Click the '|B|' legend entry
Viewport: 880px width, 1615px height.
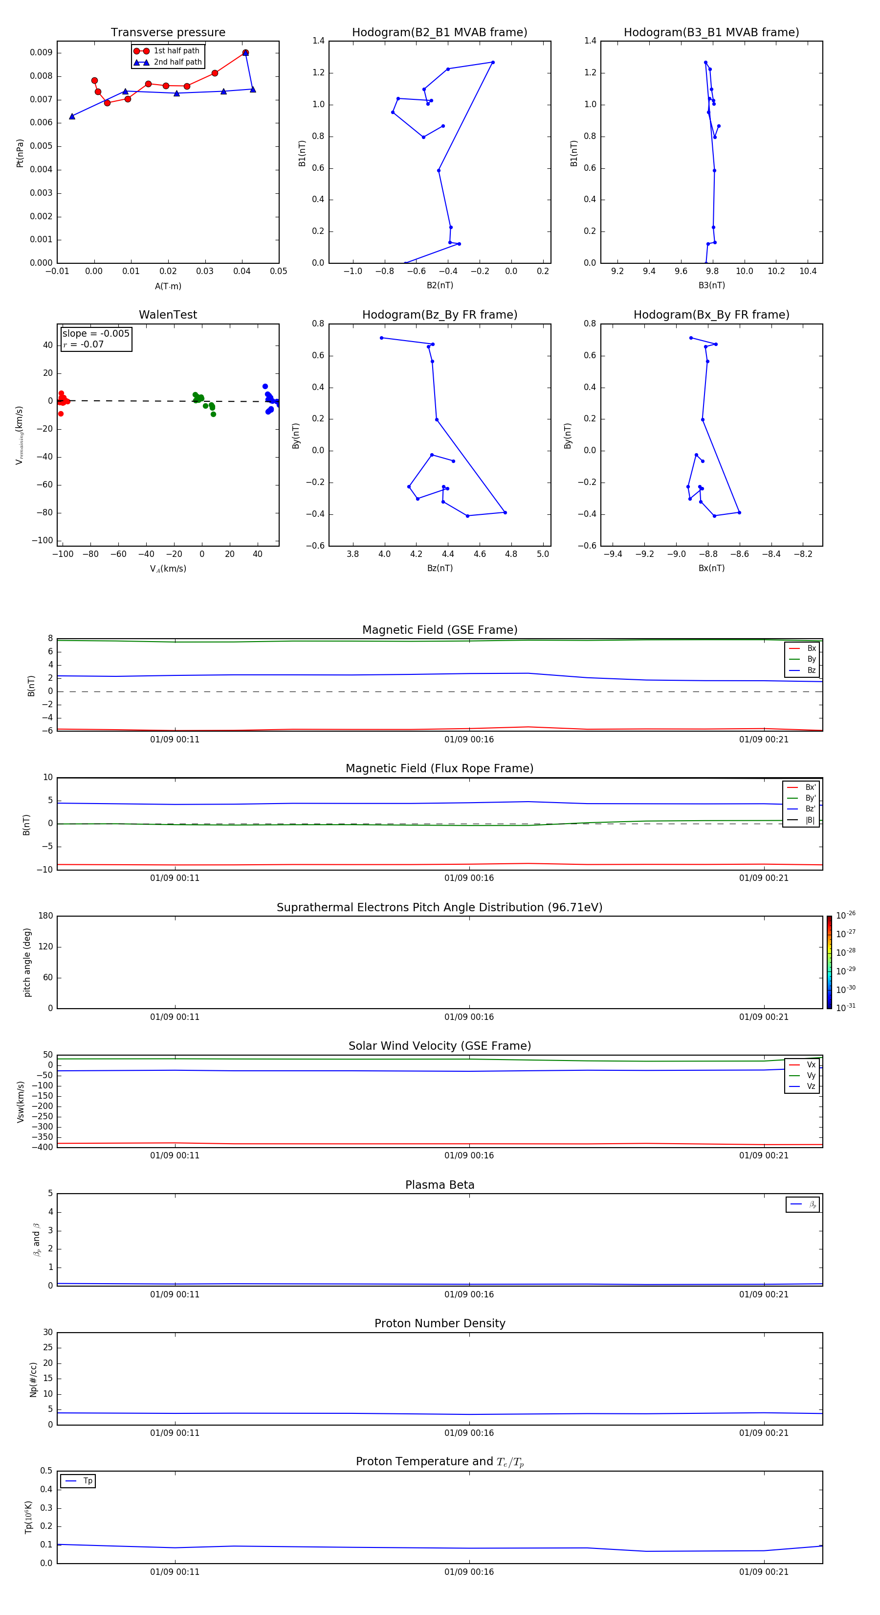click(x=802, y=820)
